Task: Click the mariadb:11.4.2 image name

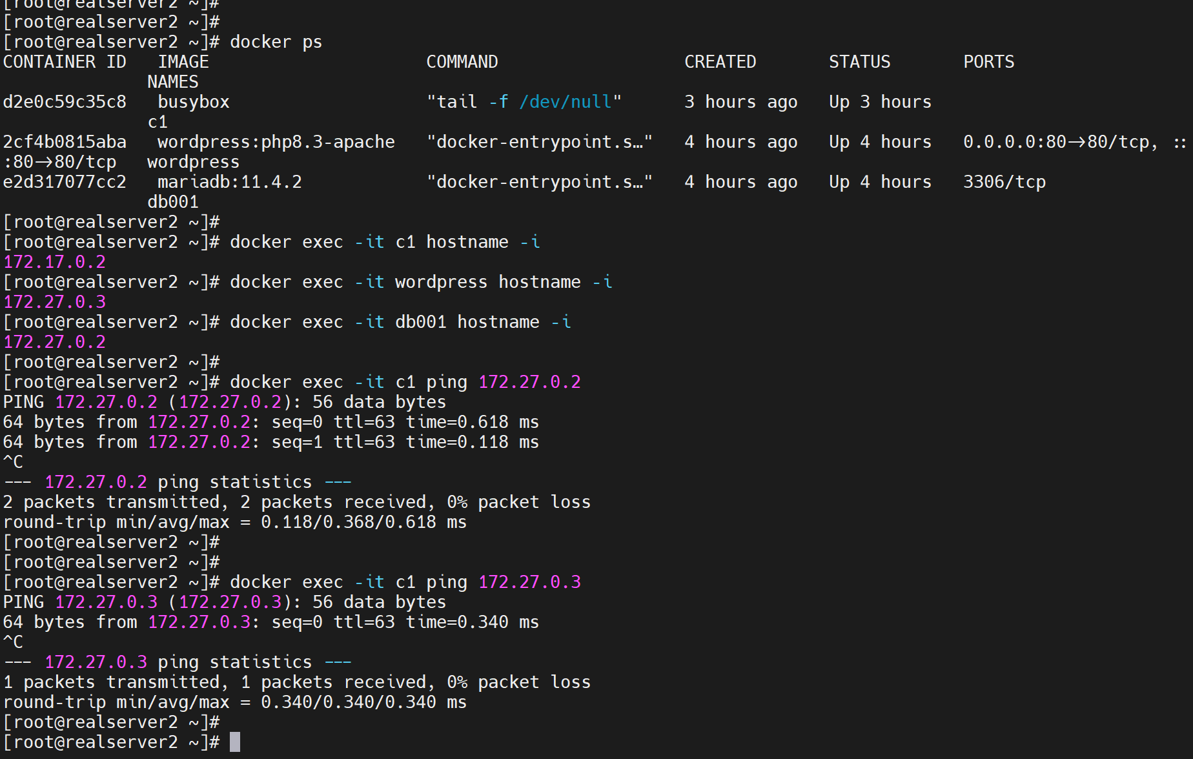Action: tap(229, 182)
